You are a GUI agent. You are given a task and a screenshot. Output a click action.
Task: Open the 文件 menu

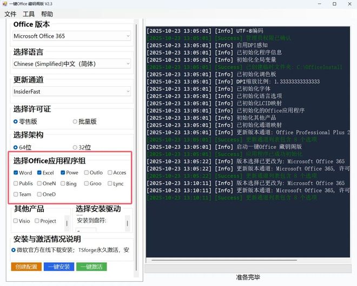point(10,14)
